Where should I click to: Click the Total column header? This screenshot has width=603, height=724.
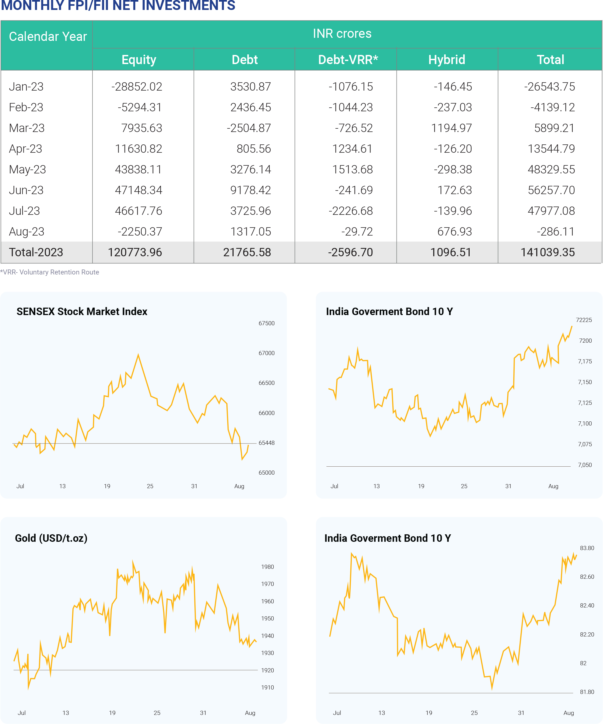pos(550,60)
